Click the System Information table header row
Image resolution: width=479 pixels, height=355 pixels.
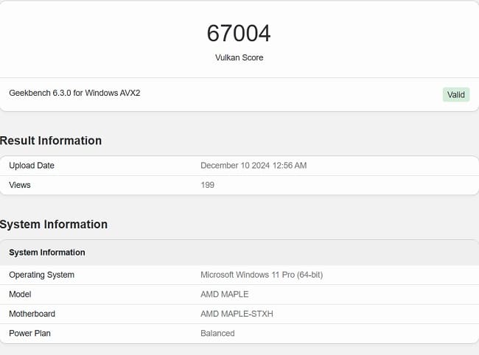tap(239, 253)
